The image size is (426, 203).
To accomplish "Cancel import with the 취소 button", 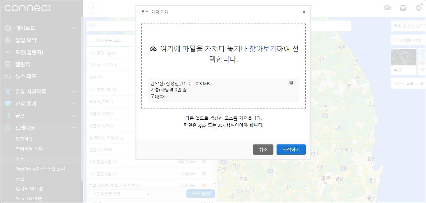I will tap(263, 149).
